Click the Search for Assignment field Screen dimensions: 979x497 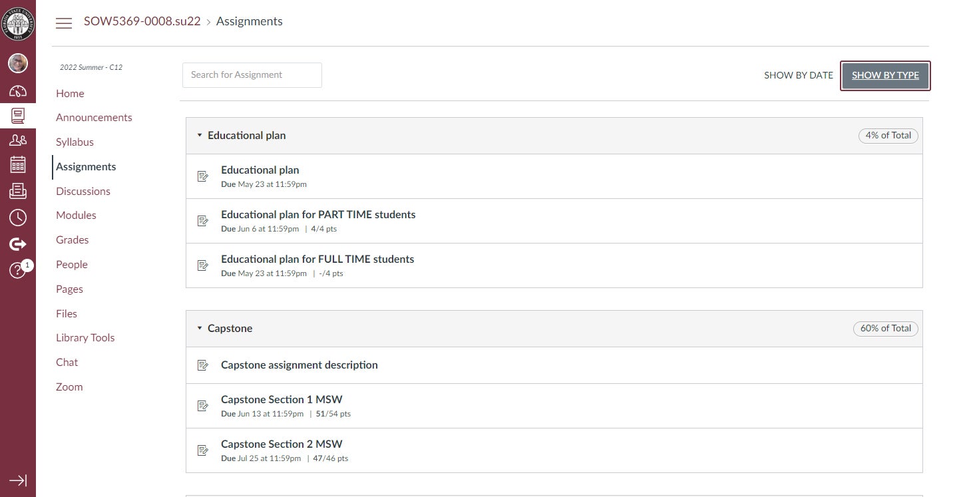click(x=252, y=75)
